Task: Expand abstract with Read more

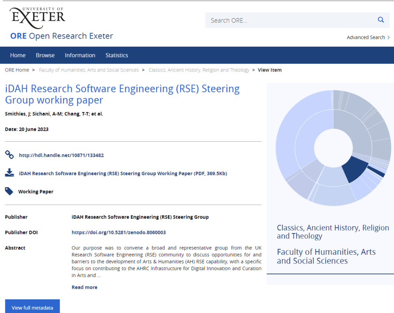Action: pyautogui.click(x=84, y=287)
